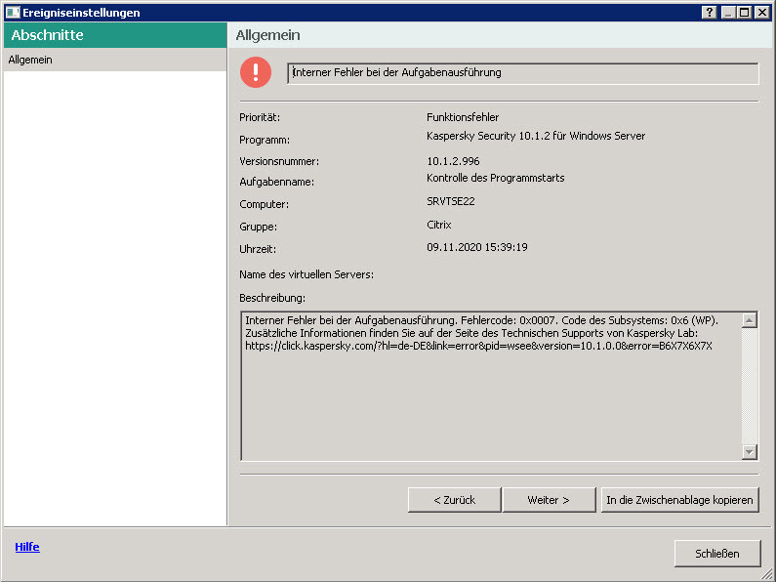The height and width of the screenshot is (582, 776).
Task: Go back with the < Zurück button
Action: (454, 500)
